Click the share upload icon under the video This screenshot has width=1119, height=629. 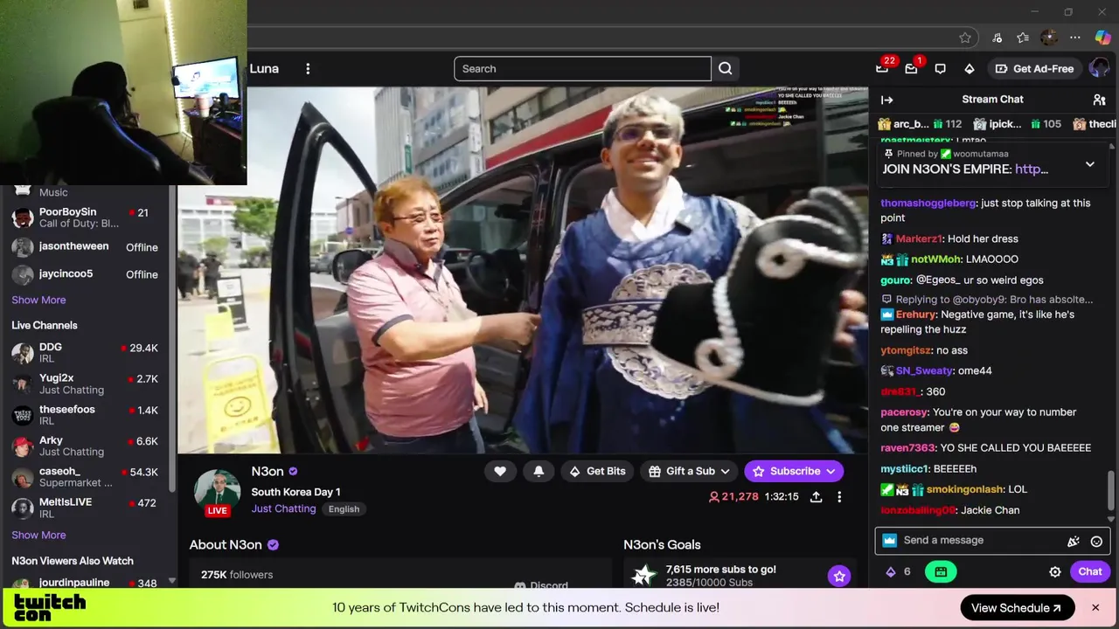pos(816,496)
